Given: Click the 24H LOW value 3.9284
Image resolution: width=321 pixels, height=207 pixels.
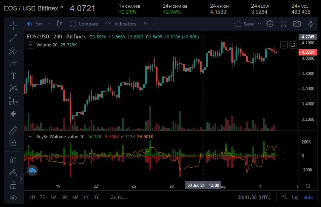Looking at the screenshot, I should coord(259,12).
